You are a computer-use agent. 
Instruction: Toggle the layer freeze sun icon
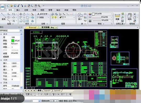[55, 17]
